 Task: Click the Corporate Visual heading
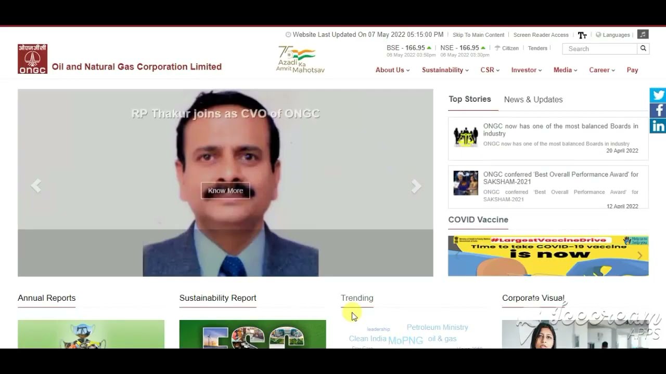tap(533, 298)
